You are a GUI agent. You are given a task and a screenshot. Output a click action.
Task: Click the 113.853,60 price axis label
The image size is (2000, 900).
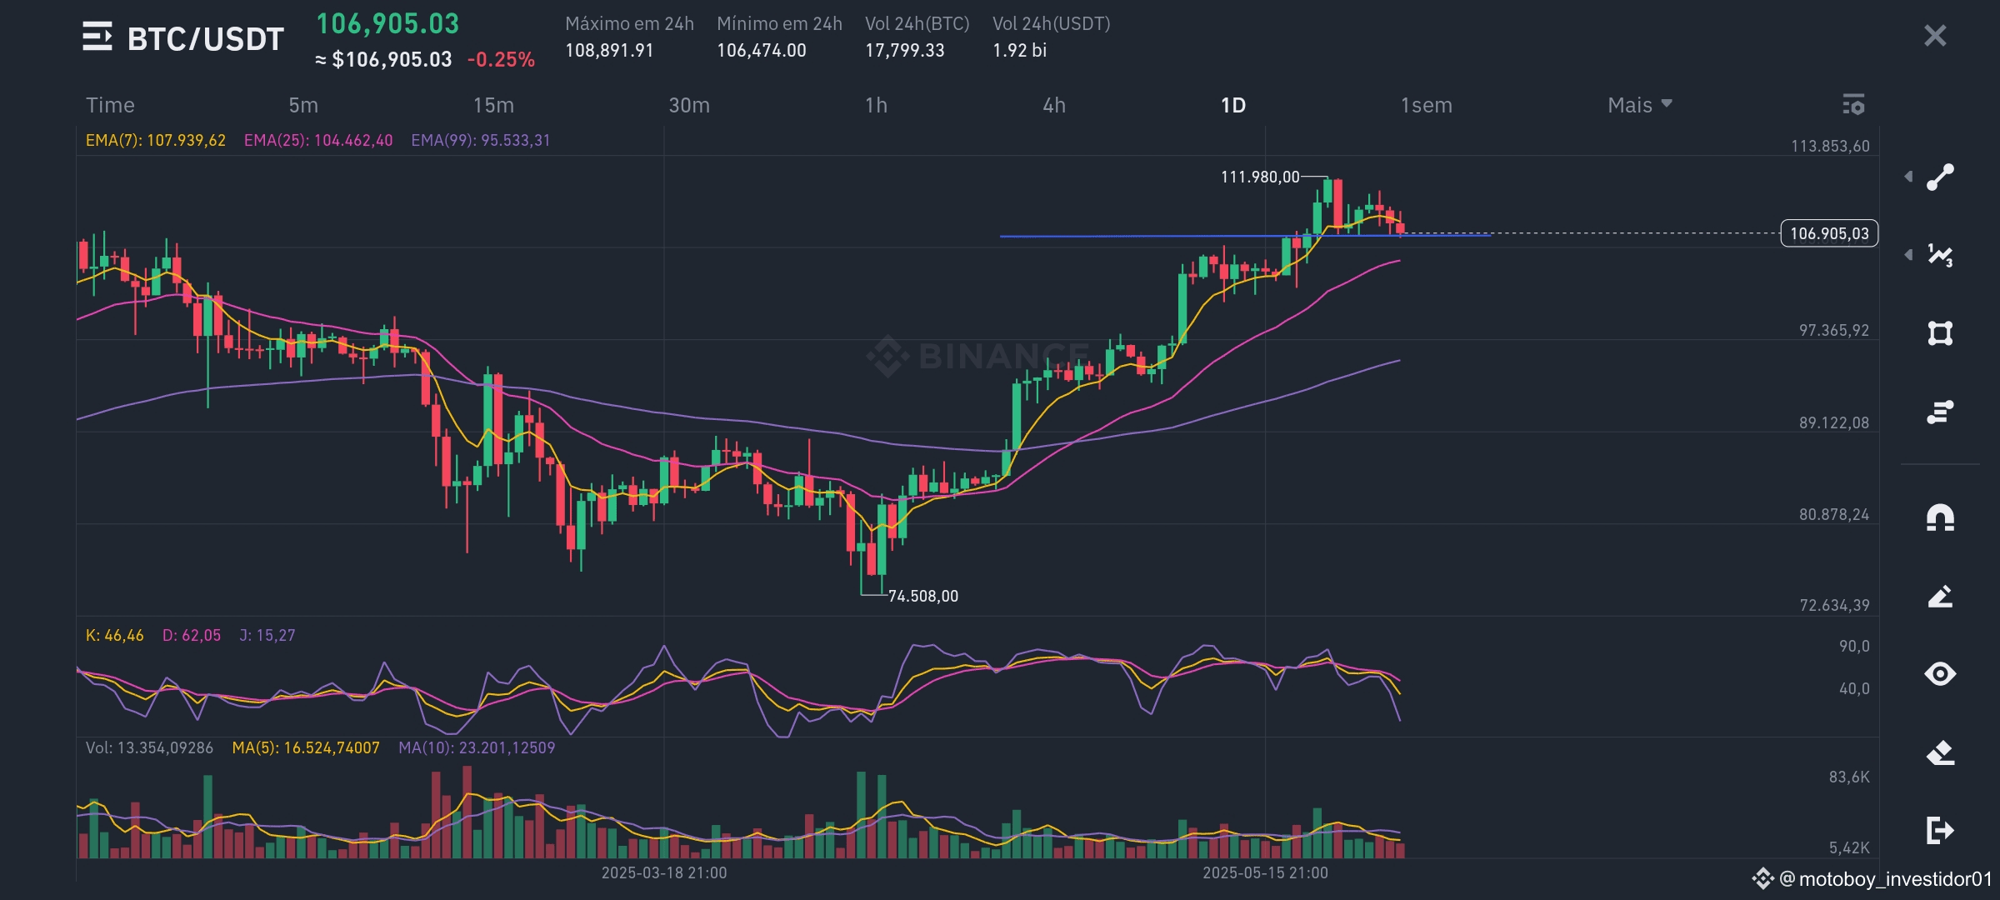(1830, 146)
